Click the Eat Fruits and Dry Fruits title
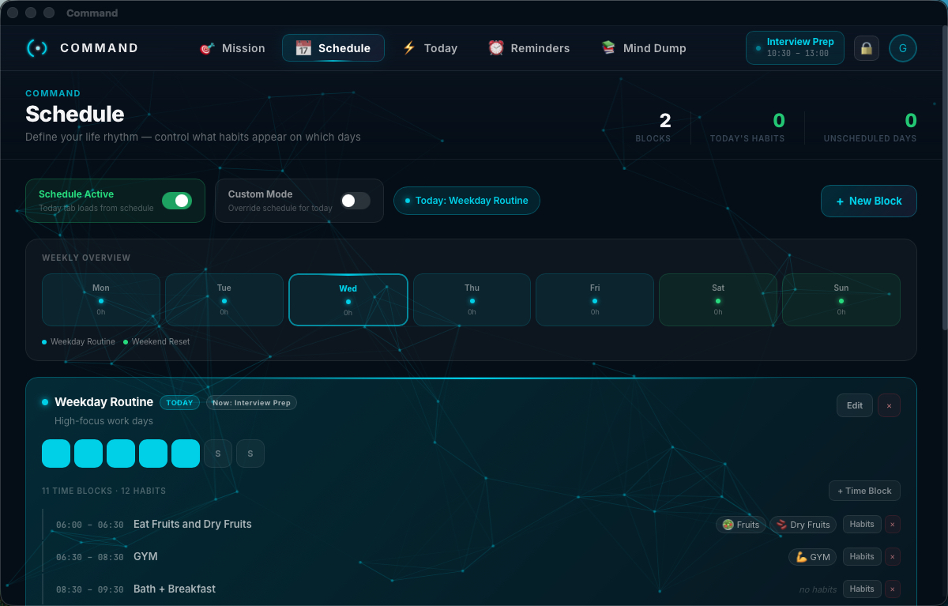 193,524
